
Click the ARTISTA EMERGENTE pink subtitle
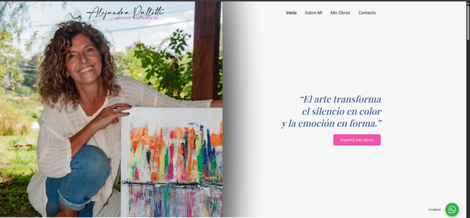click(136, 18)
